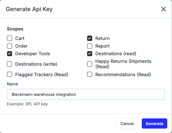Image resolution: width=172 pixels, height=133 pixels.
Task: Enable the Cart scope checkbox
Action: point(10,38)
